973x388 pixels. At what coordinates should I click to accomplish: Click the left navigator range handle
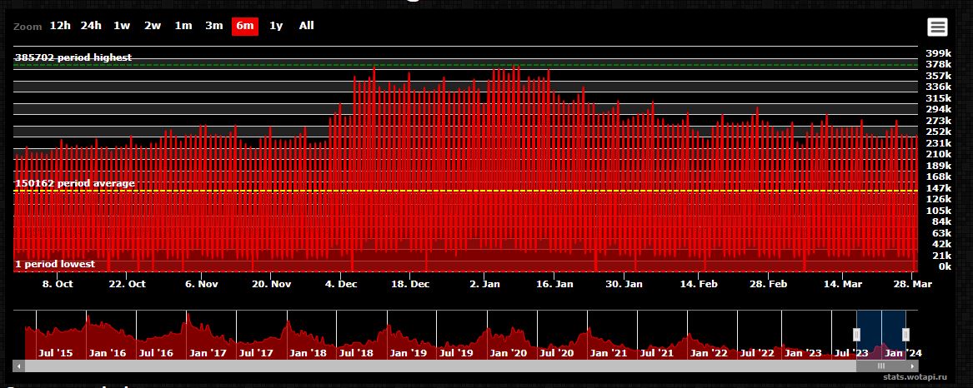pyautogui.click(x=856, y=334)
